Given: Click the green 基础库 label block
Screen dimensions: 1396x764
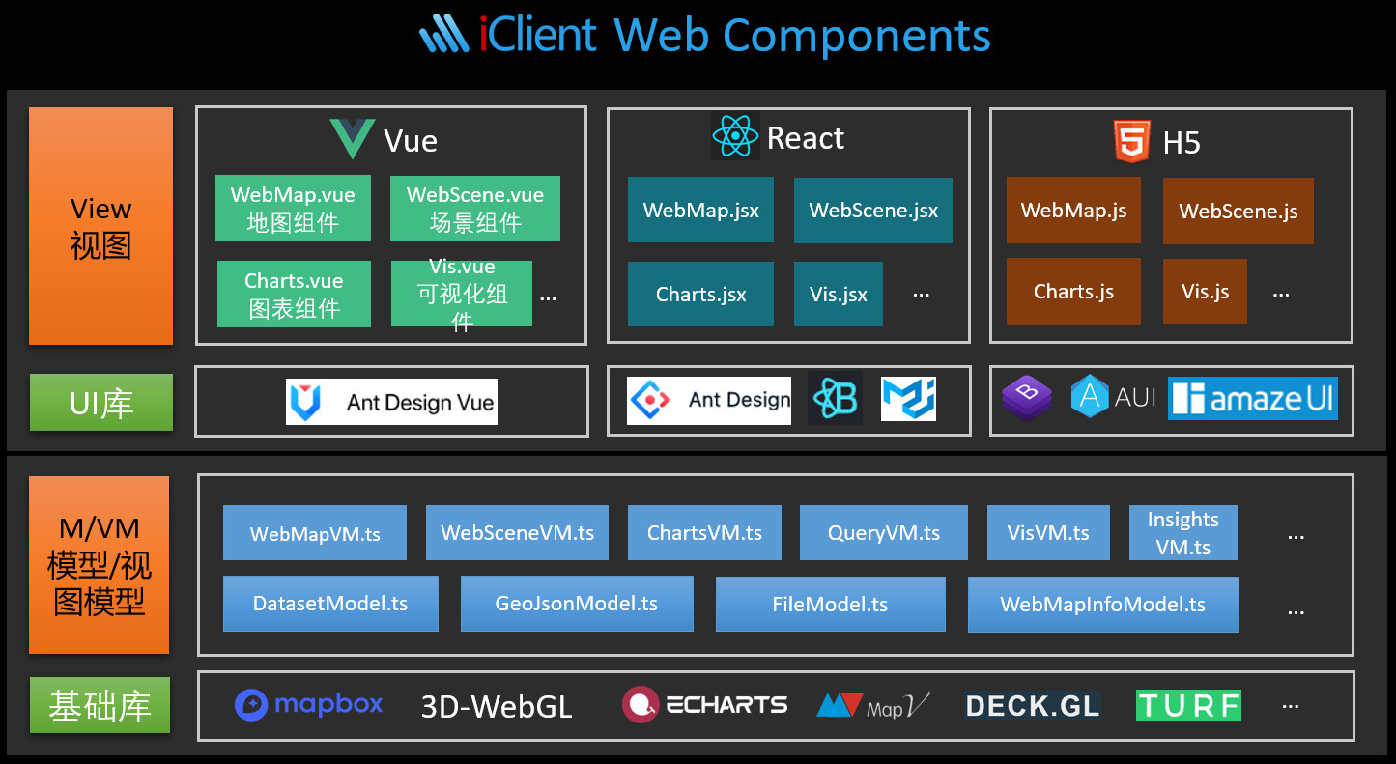Looking at the screenshot, I should (100, 705).
